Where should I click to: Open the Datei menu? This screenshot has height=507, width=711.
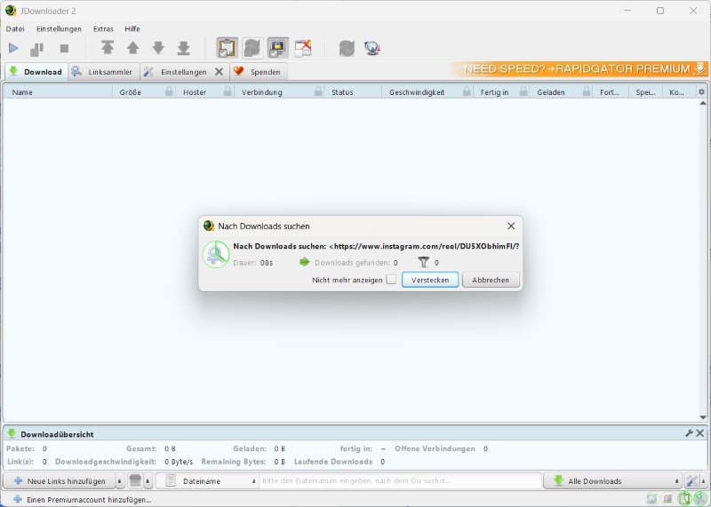(15, 28)
